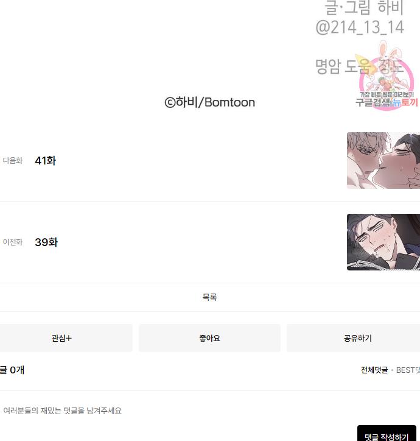Click the 39화 episode thumbnail

[x=383, y=242]
